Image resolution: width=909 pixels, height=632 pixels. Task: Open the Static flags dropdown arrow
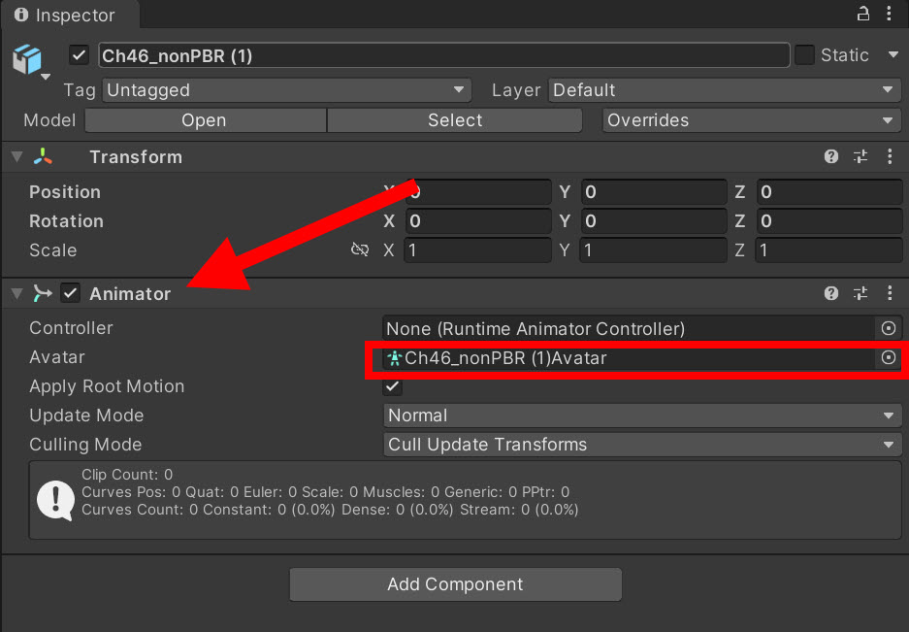893,55
